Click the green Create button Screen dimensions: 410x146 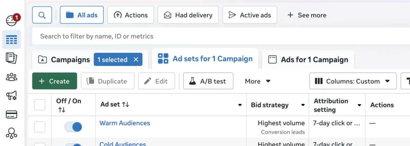tap(55, 81)
